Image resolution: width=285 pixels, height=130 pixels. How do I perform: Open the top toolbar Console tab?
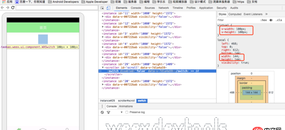136,8
